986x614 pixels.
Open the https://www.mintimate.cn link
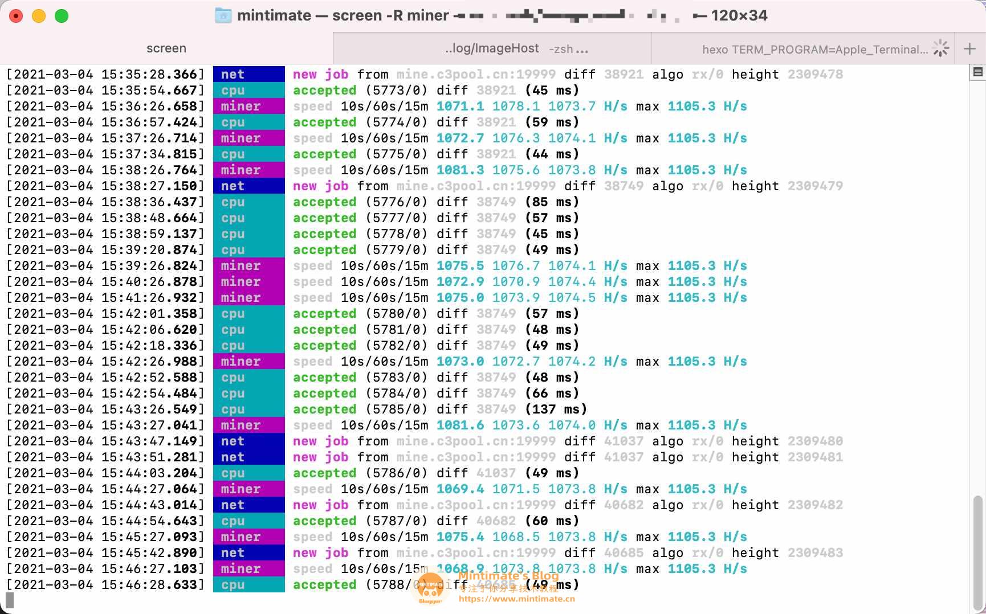(x=516, y=599)
